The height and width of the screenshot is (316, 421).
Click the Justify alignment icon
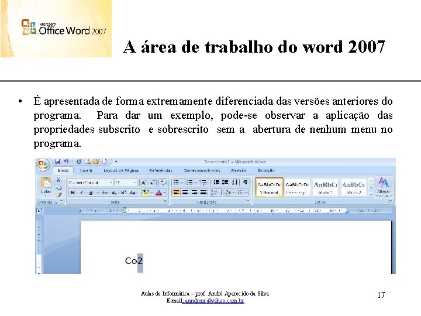[203, 193]
